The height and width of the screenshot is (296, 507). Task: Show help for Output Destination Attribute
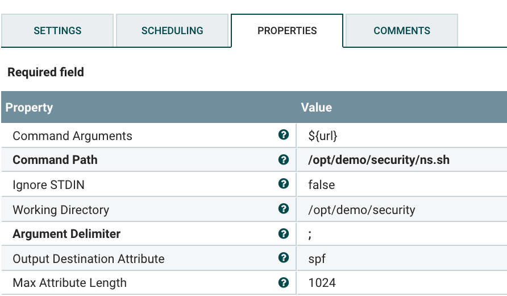point(283,258)
